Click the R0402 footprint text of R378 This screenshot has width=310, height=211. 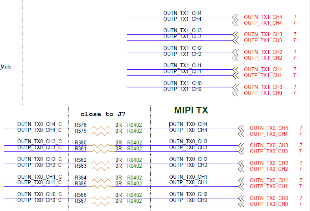click(x=135, y=125)
